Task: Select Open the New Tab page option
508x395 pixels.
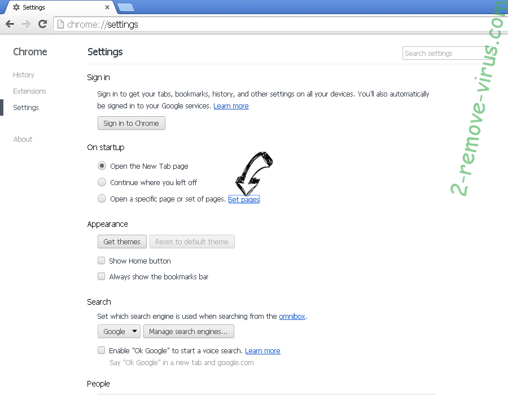Action: tap(102, 166)
